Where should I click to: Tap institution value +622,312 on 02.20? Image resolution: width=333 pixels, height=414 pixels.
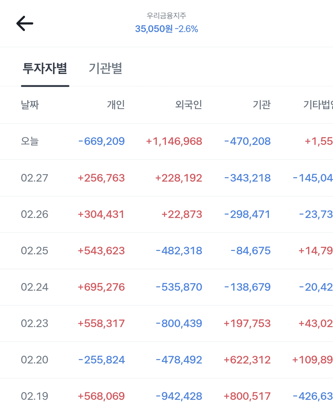pos(247,360)
